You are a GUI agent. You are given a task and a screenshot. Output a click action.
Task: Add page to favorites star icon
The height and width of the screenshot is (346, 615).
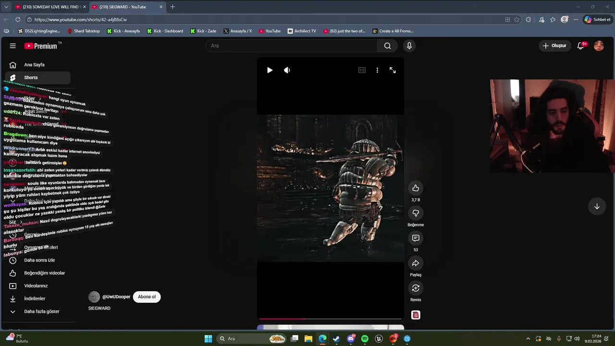point(517,20)
